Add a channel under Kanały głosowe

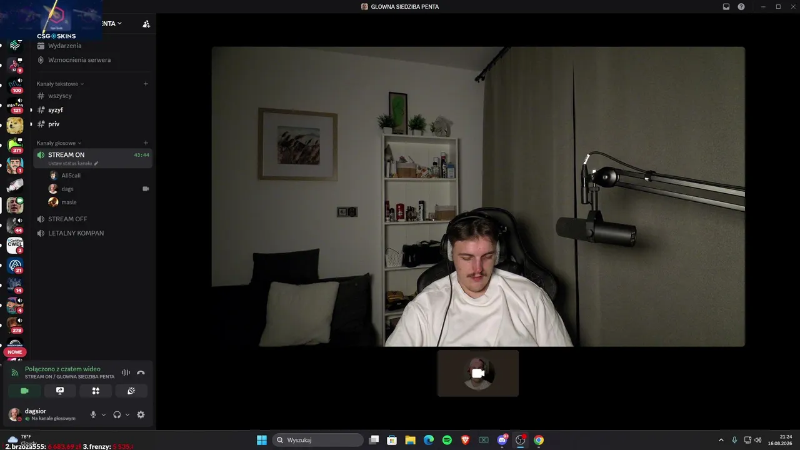point(146,143)
